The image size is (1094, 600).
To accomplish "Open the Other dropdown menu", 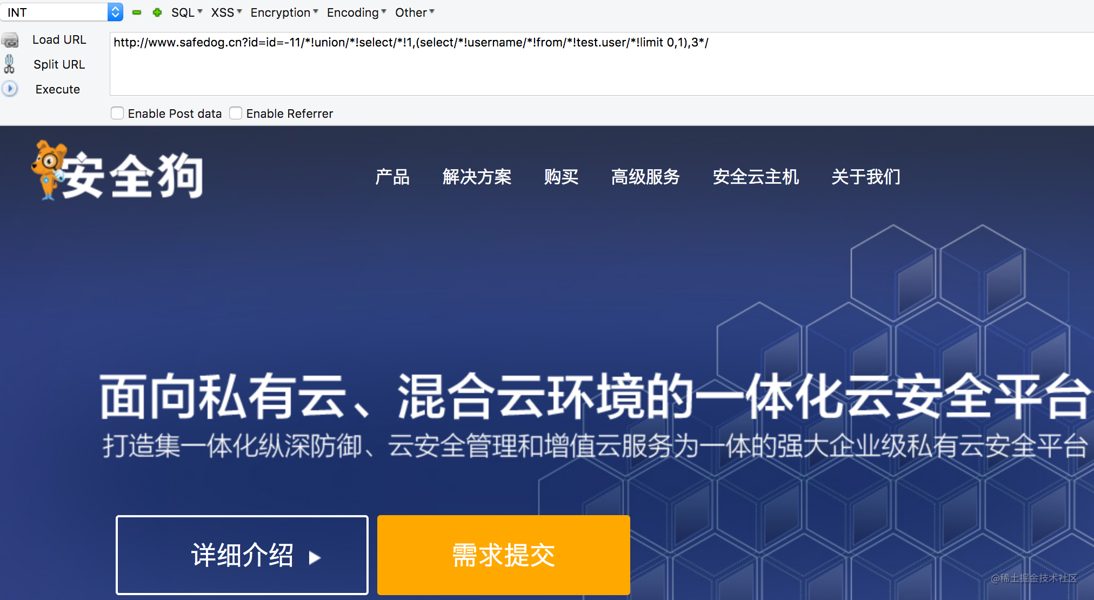I will click(414, 12).
